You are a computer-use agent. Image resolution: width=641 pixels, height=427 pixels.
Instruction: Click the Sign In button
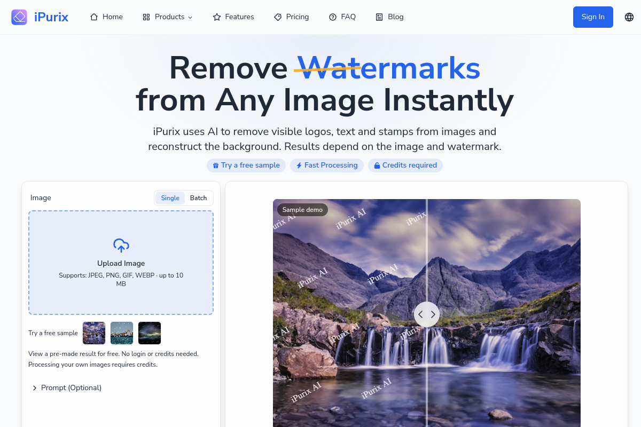tap(593, 17)
